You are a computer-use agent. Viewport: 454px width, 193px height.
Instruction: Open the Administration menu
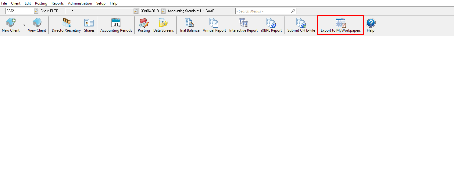[x=80, y=3]
